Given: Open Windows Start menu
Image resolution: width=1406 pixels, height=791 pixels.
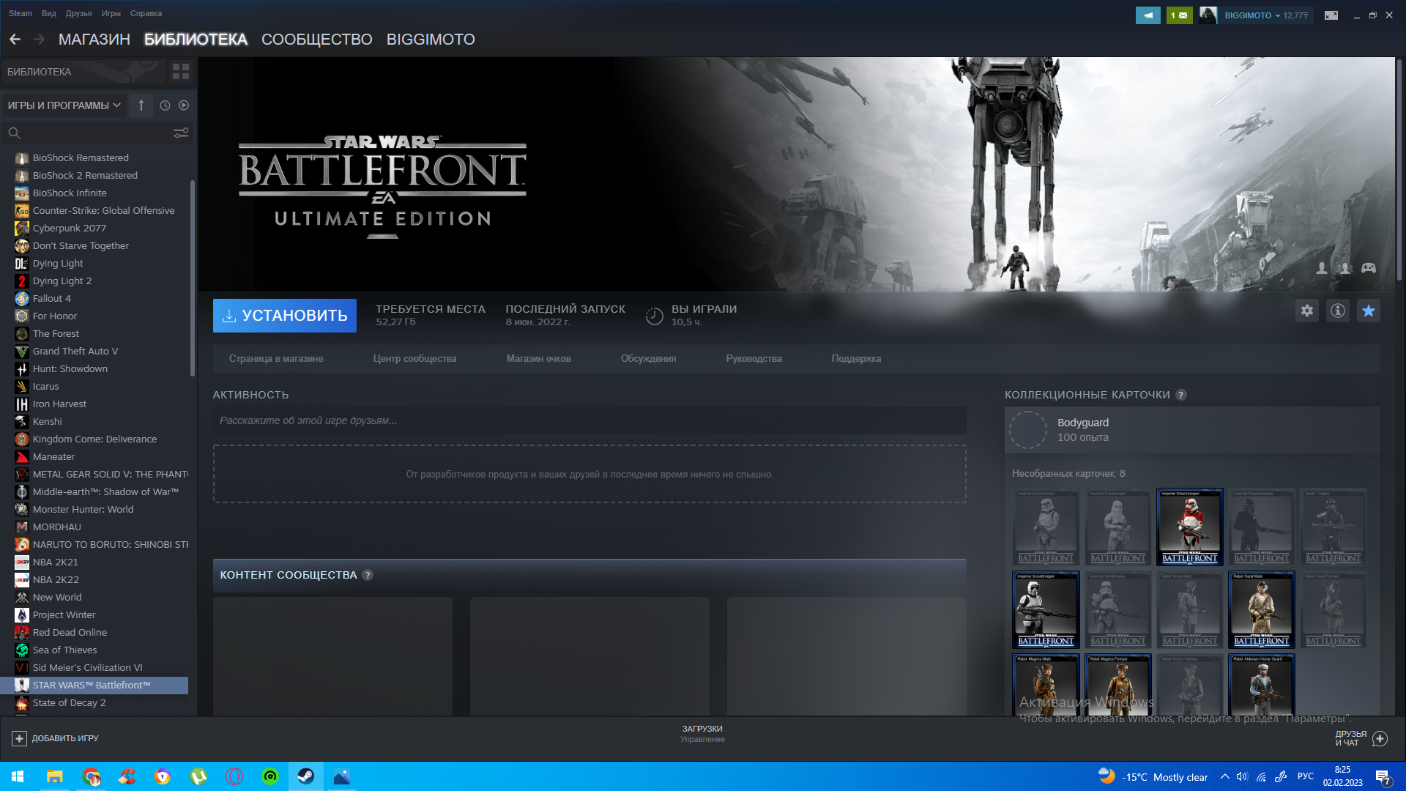Looking at the screenshot, I should tap(18, 776).
